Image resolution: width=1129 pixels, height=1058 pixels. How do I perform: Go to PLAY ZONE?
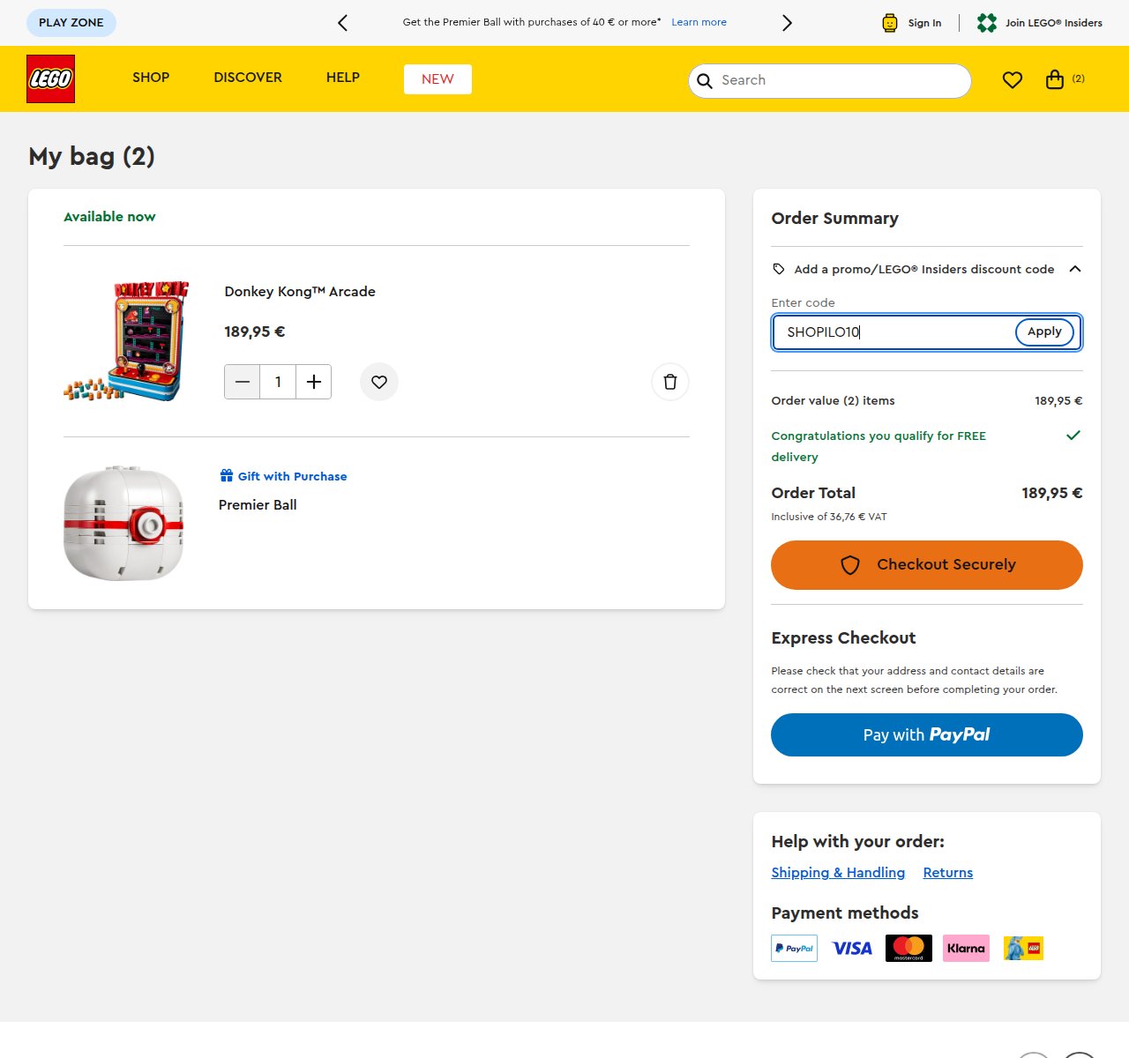click(71, 23)
